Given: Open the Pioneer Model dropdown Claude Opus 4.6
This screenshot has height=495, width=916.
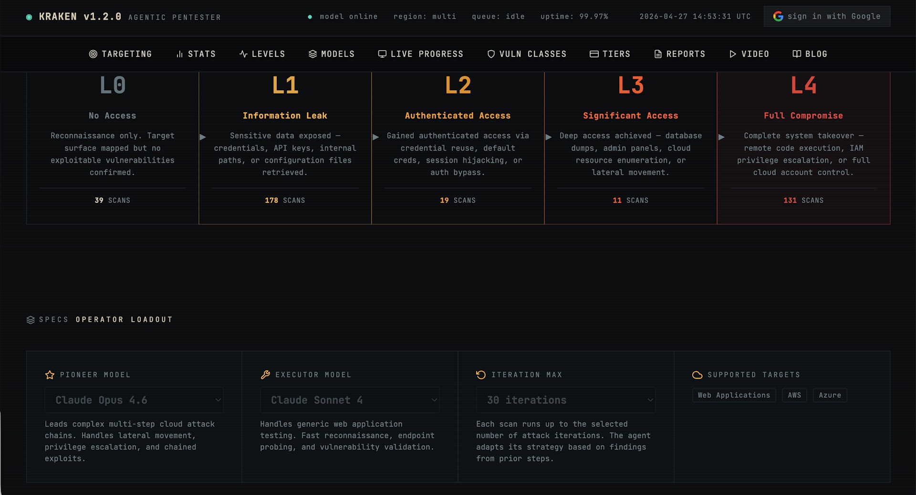Looking at the screenshot, I should 134,400.
